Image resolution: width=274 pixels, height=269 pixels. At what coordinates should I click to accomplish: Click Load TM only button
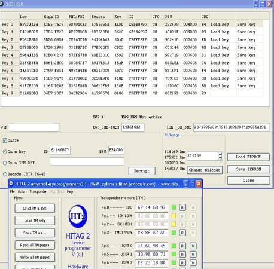point(35,221)
